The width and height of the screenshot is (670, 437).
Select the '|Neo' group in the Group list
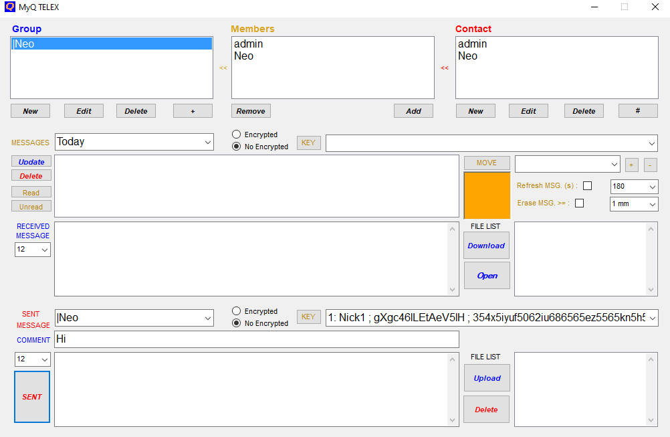[112, 43]
